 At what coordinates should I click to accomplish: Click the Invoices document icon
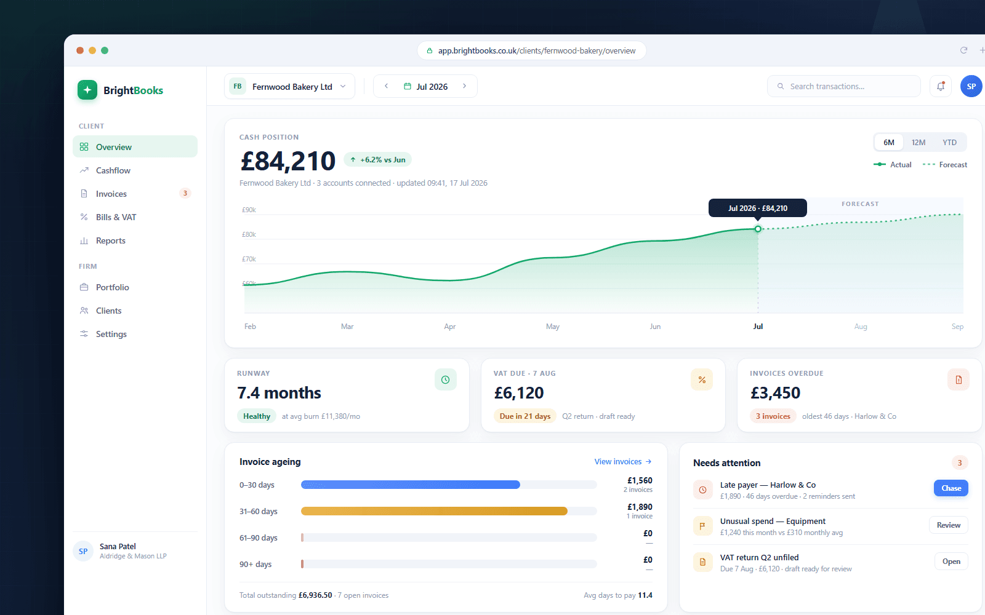[x=84, y=194]
